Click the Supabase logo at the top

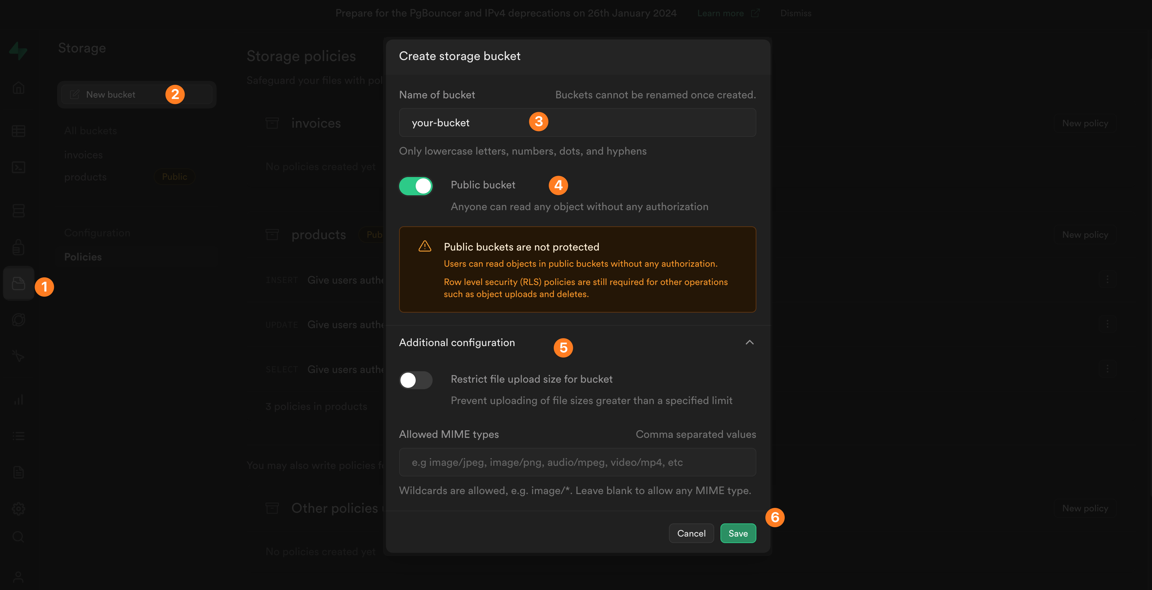point(18,50)
